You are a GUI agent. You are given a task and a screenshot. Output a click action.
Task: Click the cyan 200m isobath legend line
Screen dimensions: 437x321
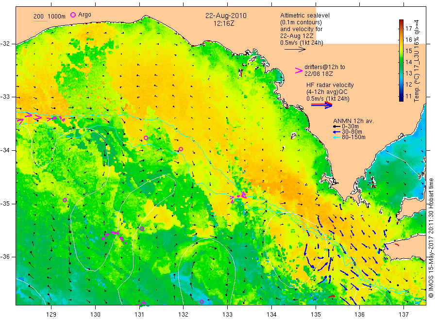point(40,20)
